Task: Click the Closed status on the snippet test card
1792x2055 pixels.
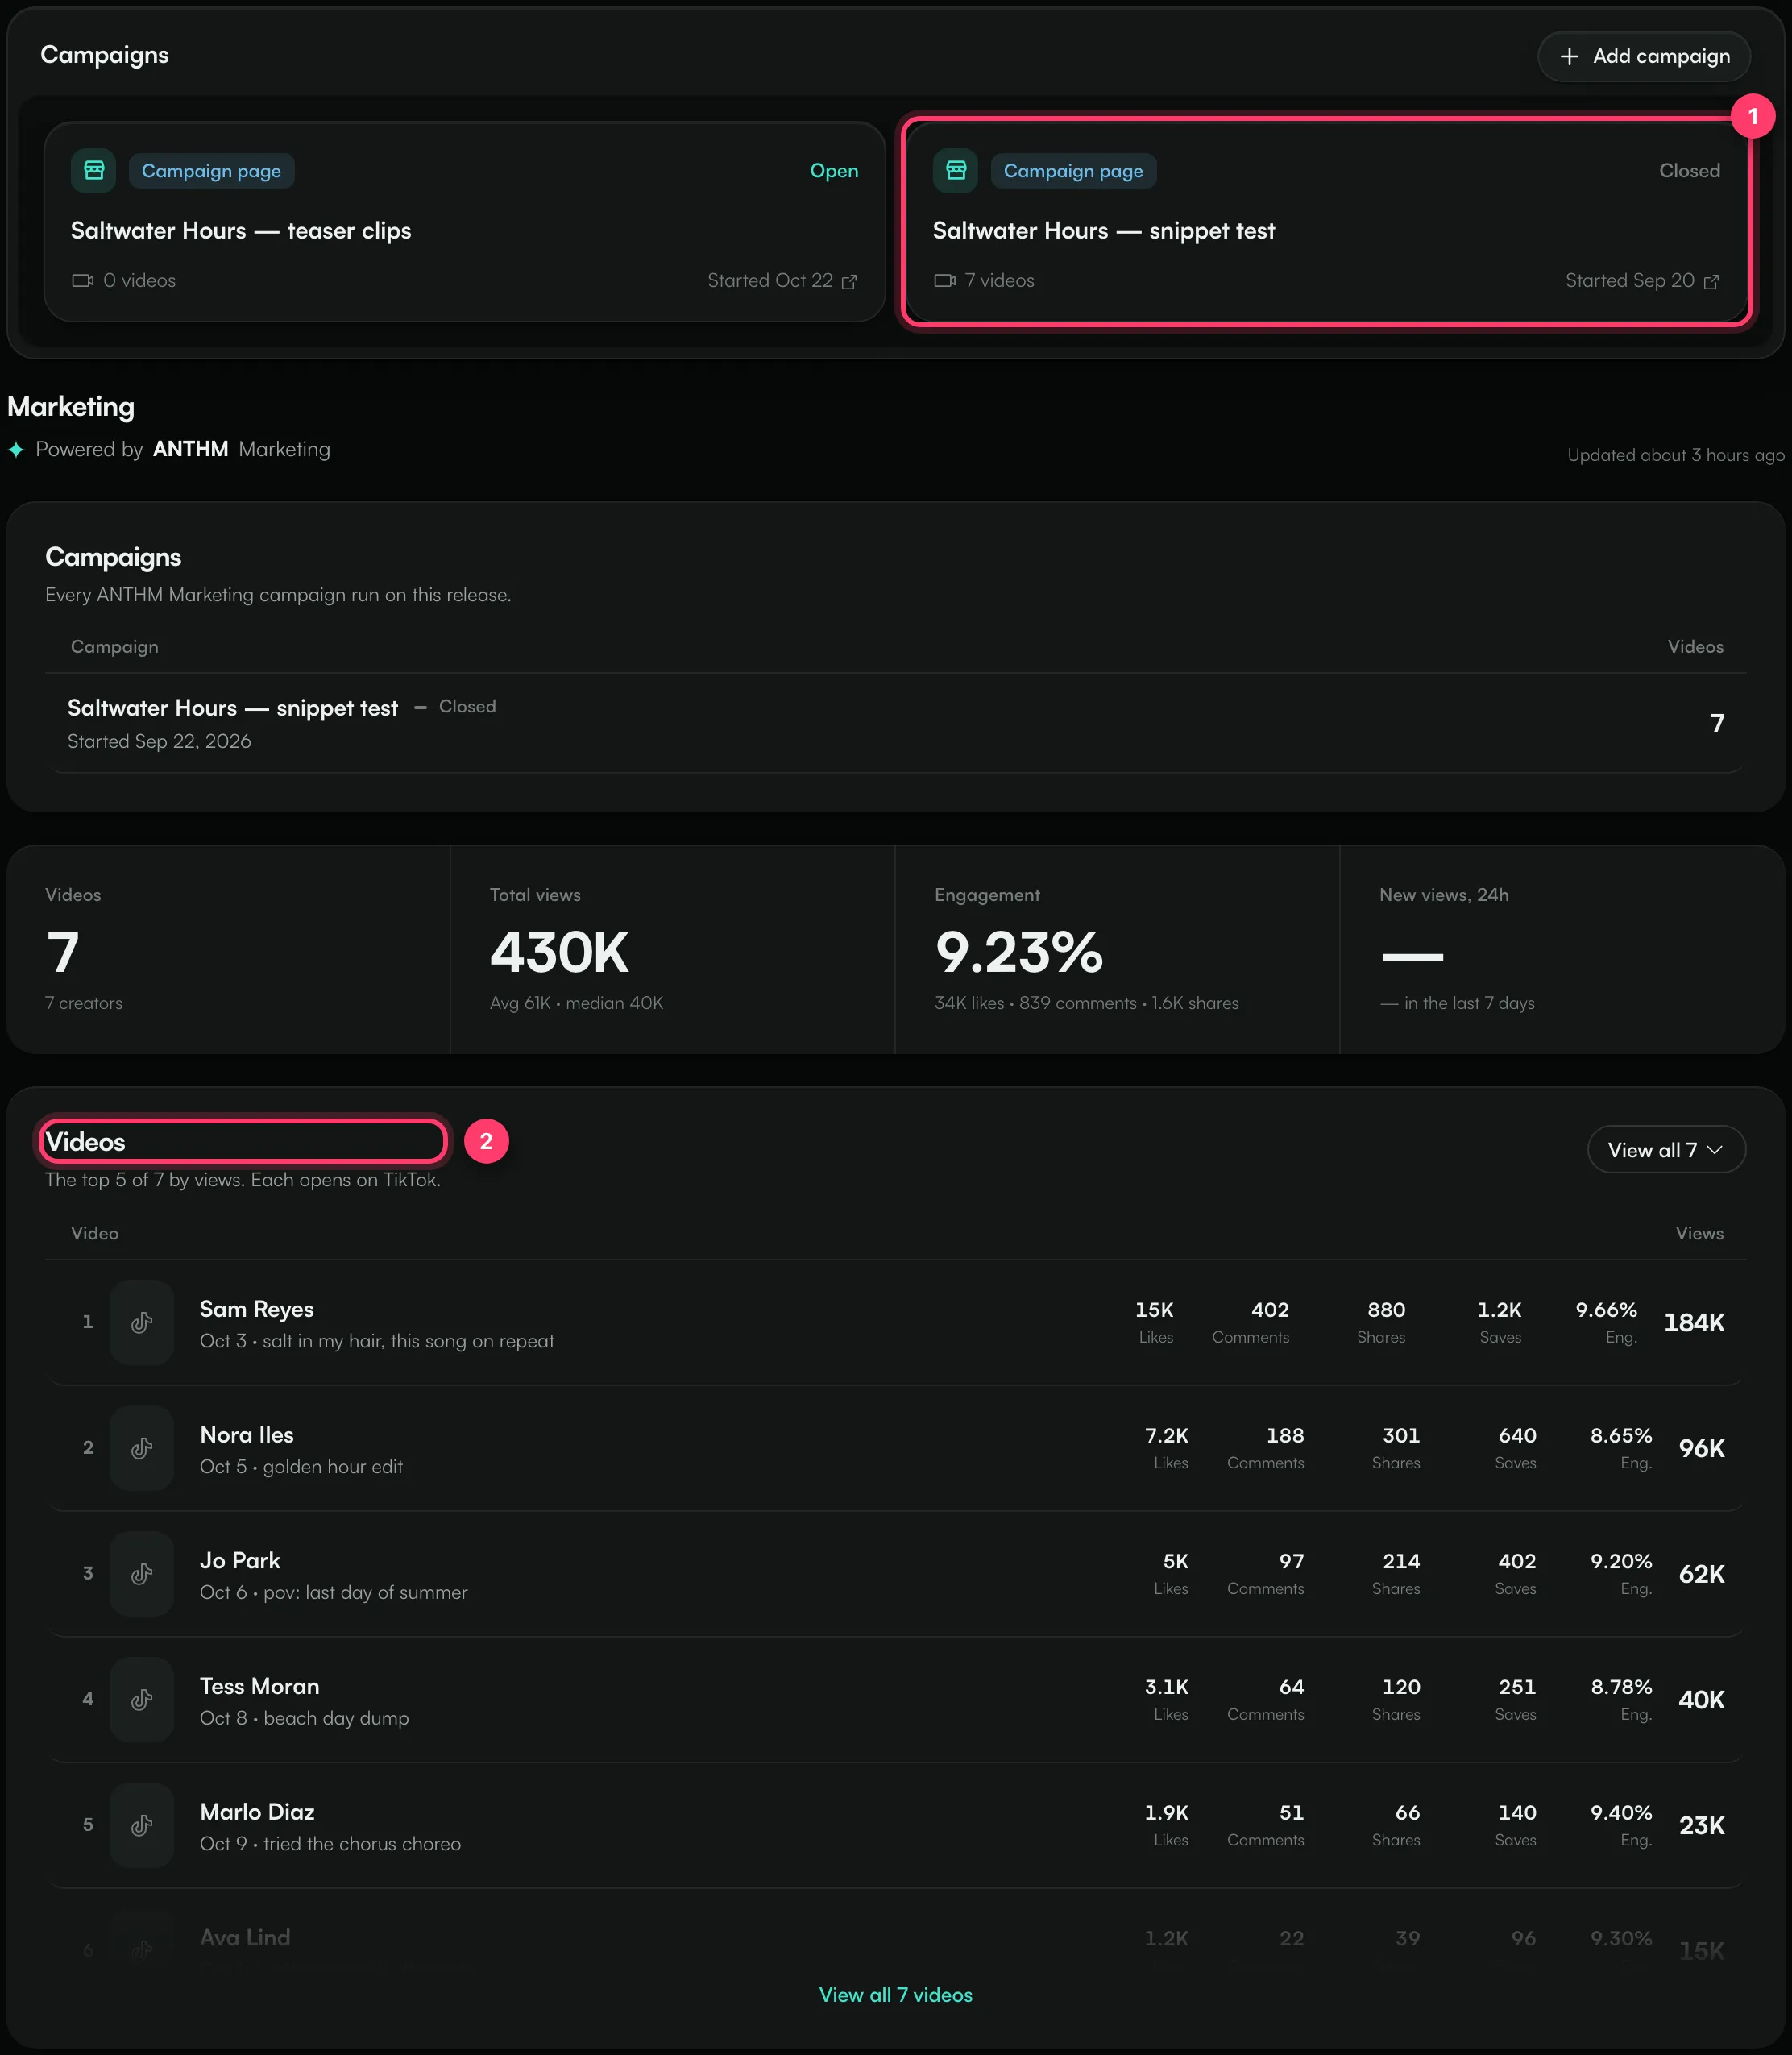Action: [1690, 171]
